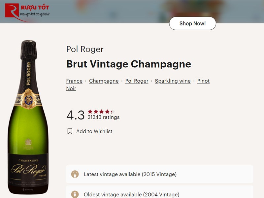Open the Champagne region link
Viewport: 264px width, 198px height.
tap(104, 81)
